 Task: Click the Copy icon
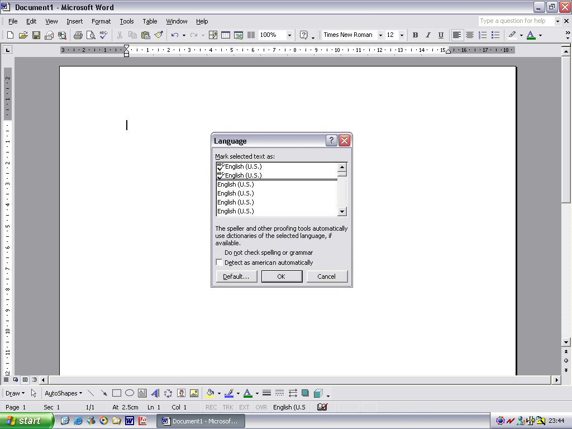click(132, 35)
